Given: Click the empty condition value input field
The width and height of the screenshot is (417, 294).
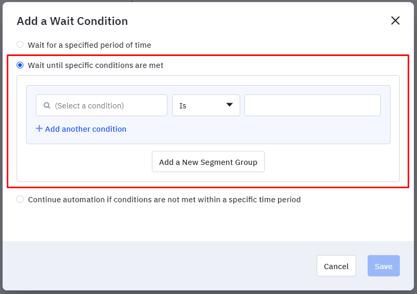Looking at the screenshot, I should point(312,105).
